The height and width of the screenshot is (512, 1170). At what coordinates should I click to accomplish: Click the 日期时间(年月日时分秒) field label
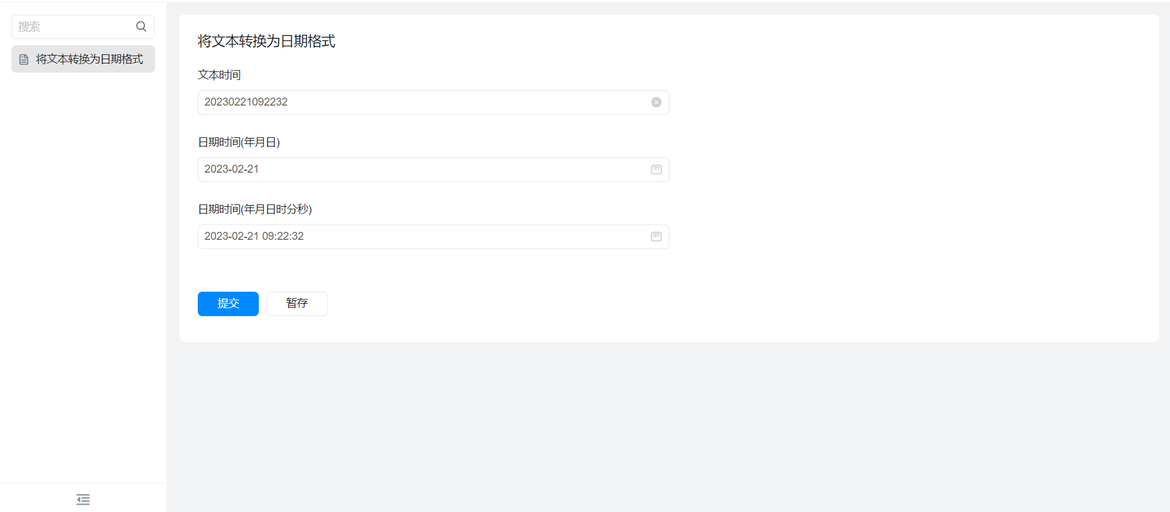255,209
